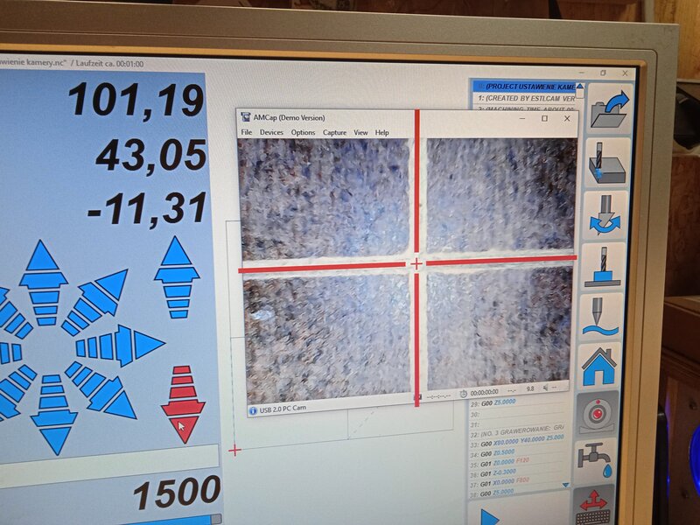The image size is (700, 525).
Task: Select G-code line 37 G01 X0.0000
Action: pyautogui.click(x=500, y=484)
